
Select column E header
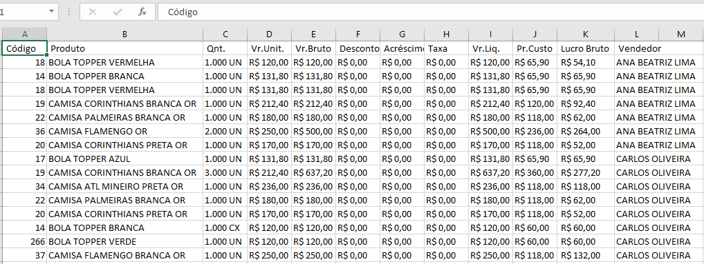coord(313,34)
